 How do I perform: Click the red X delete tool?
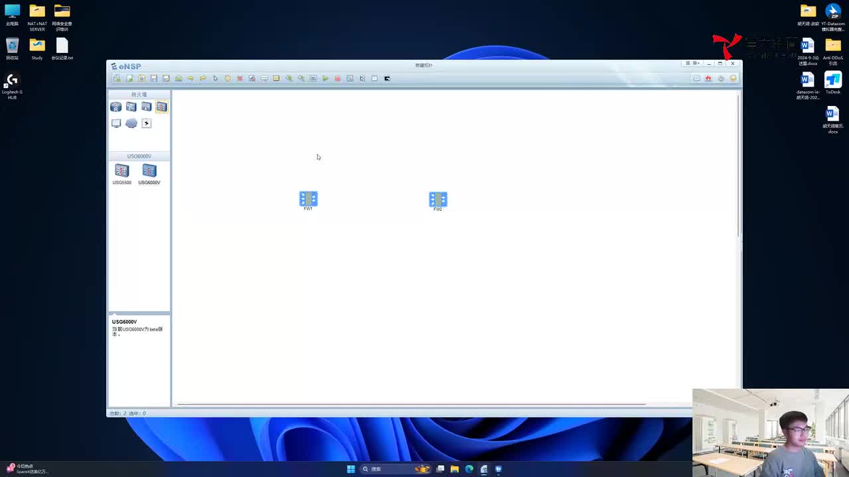(239, 78)
